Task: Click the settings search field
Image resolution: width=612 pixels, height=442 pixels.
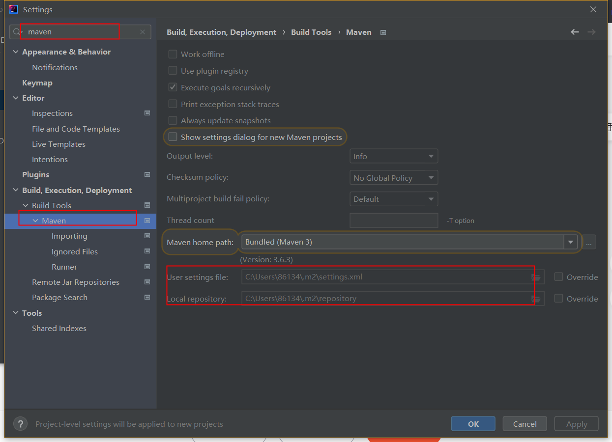Action: pos(81,32)
